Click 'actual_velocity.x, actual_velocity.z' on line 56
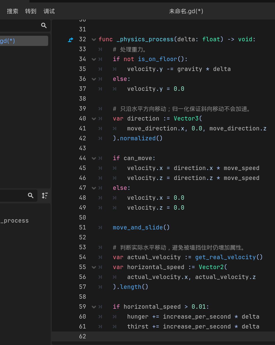275x345 pixels. click(x=192, y=277)
